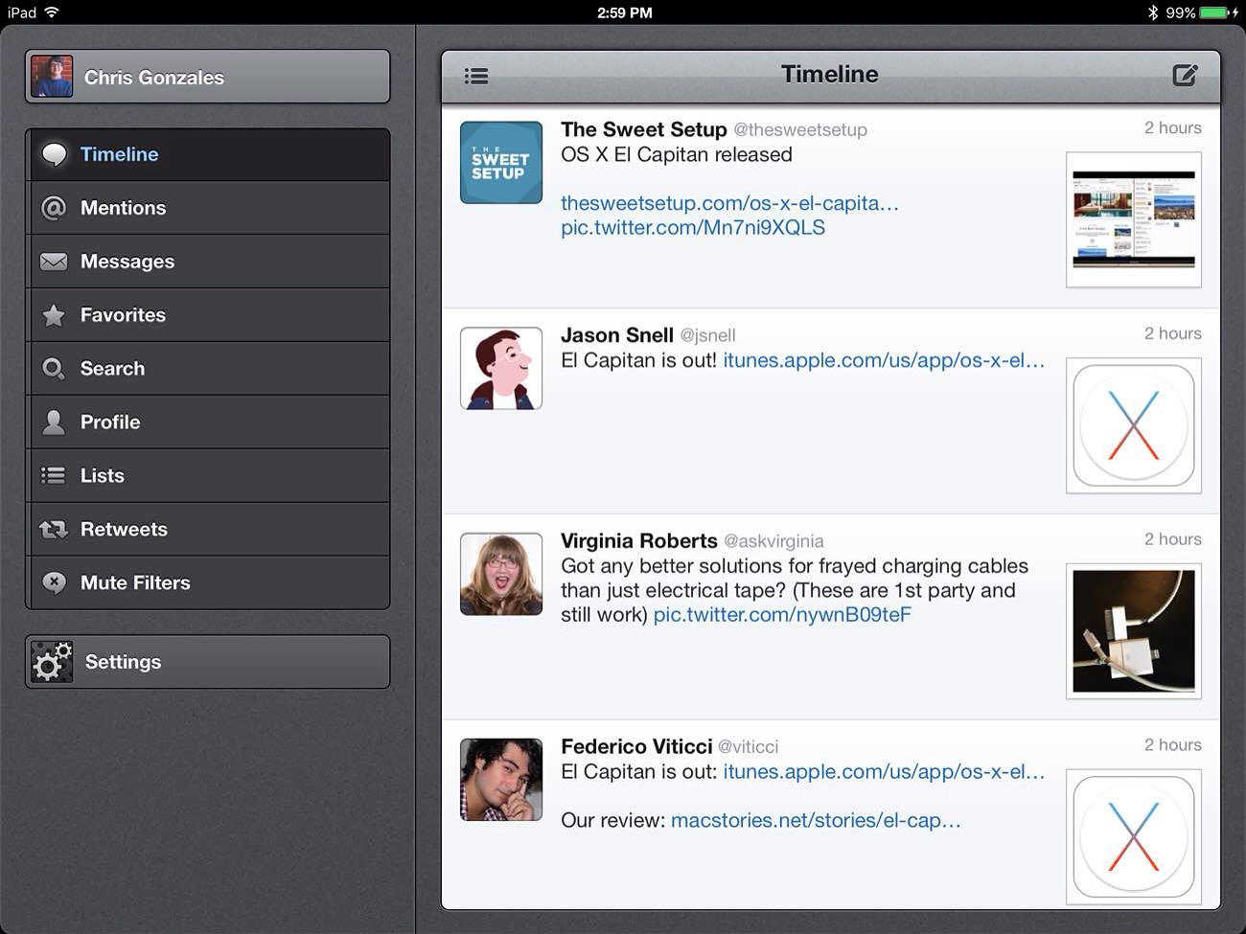This screenshot has width=1246, height=934.
Task: Tap Federico Viticci's avatar
Action: click(x=501, y=779)
